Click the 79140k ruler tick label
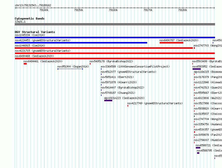This screenshot has height=168, width=222. pyautogui.click(x=44, y=10)
